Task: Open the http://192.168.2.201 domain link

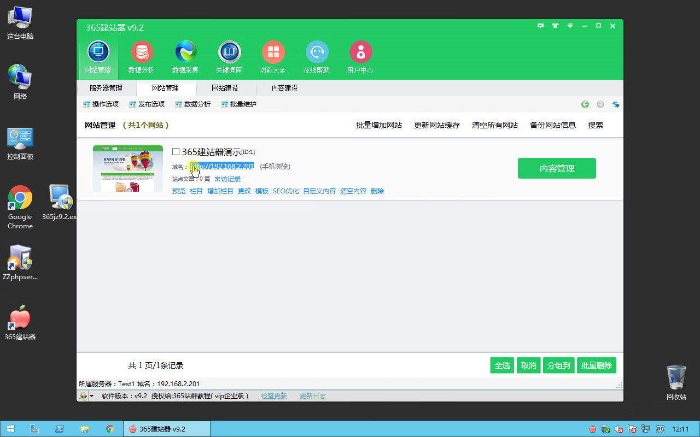Action: (222, 166)
